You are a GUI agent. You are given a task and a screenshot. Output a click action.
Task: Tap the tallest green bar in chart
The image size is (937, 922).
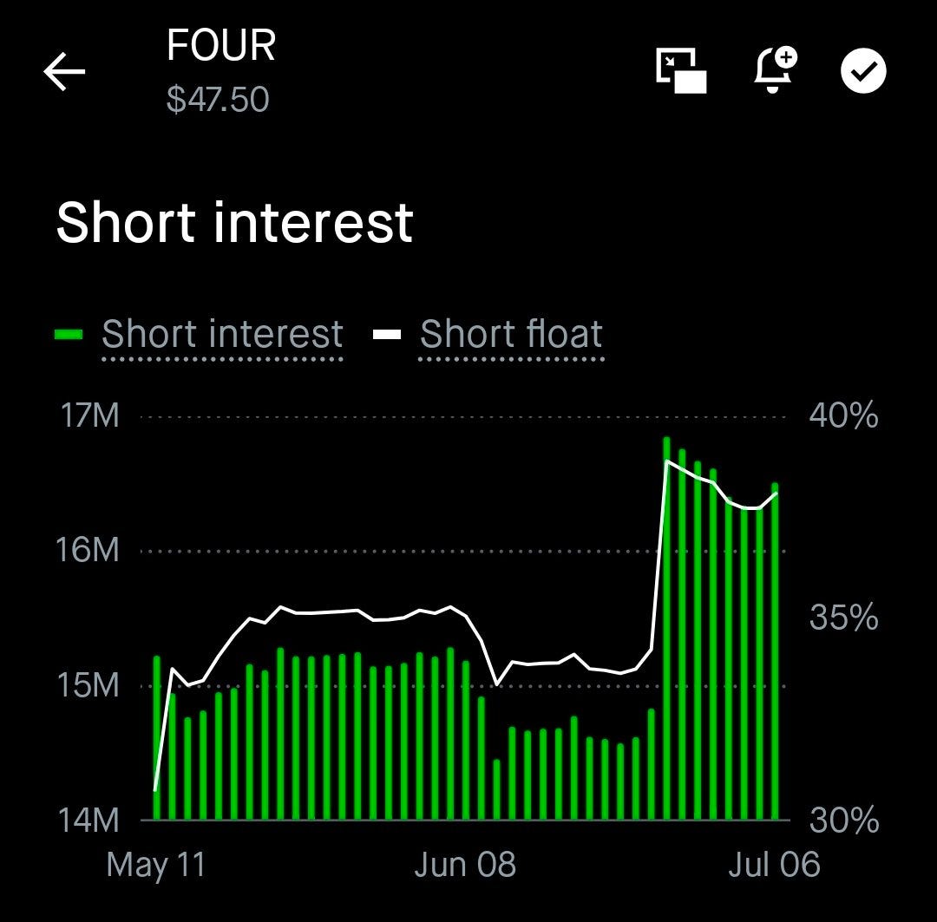click(667, 629)
